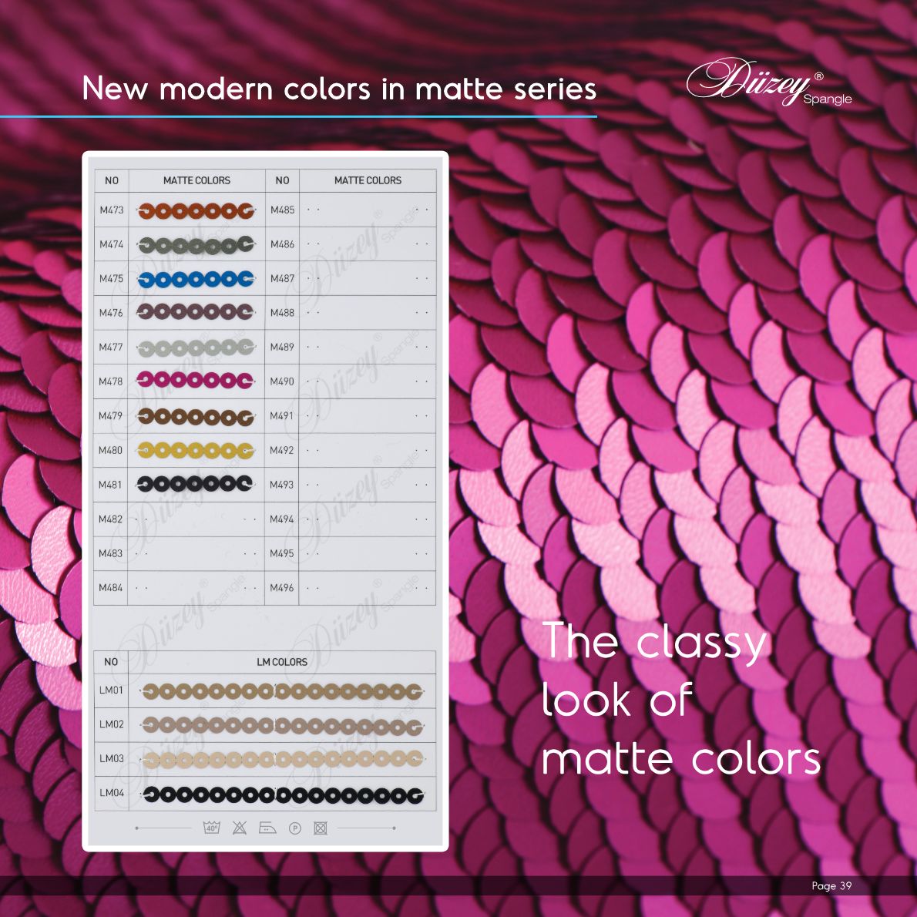Click the M496 row label
This screenshot has height=917, width=917.
(282, 587)
